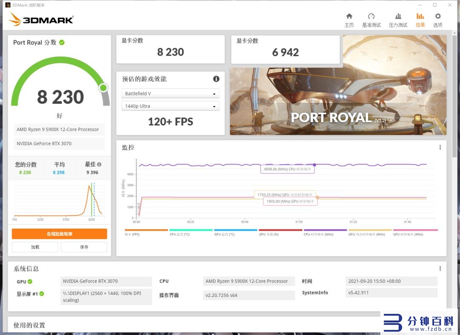The height and width of the screenshot is (335, 460).
Task: Click the version value v2.20.7256 s64
Action: [249, 295]
